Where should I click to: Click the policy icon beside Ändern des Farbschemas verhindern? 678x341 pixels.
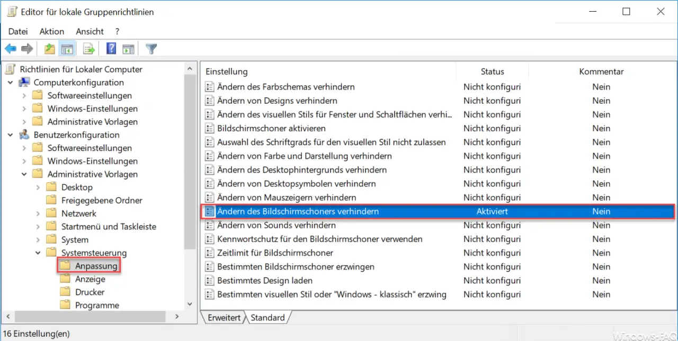(210, 86)
